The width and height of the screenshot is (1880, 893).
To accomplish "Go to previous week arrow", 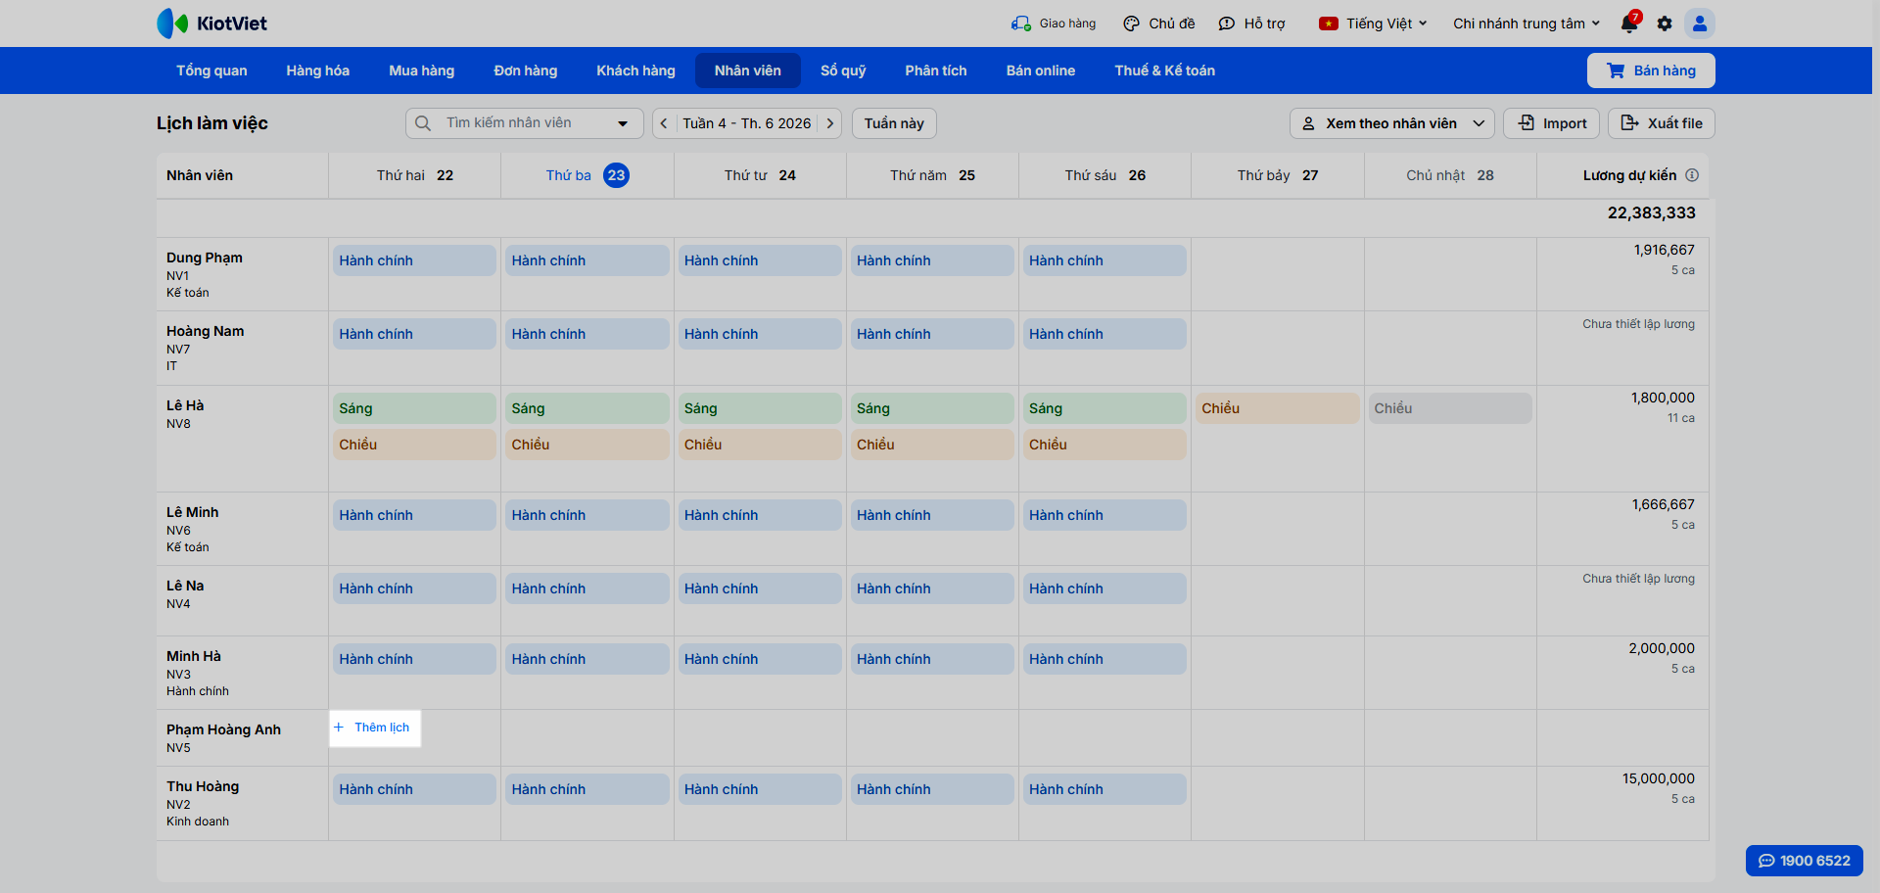I will point(664,123).
